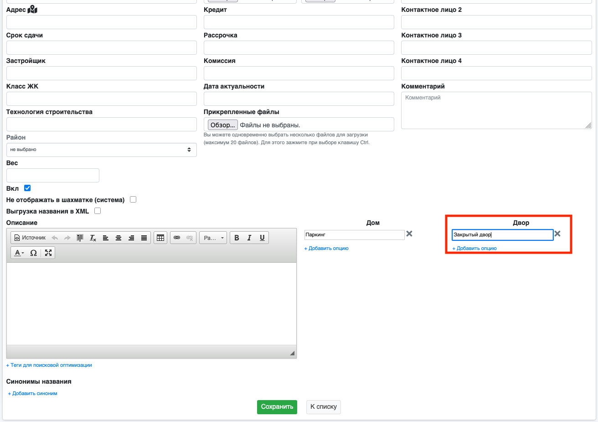Remove the Закрытый двор option with X

click(x=557, y=234)
